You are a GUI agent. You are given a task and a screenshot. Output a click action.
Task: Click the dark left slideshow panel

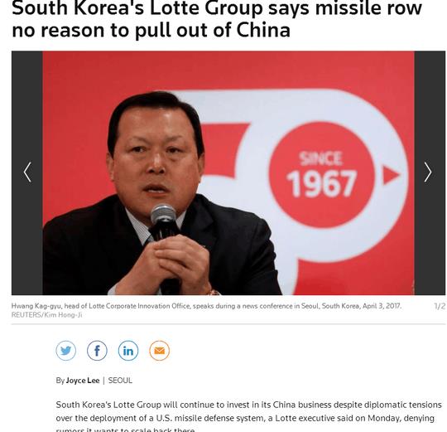point(27,173)
